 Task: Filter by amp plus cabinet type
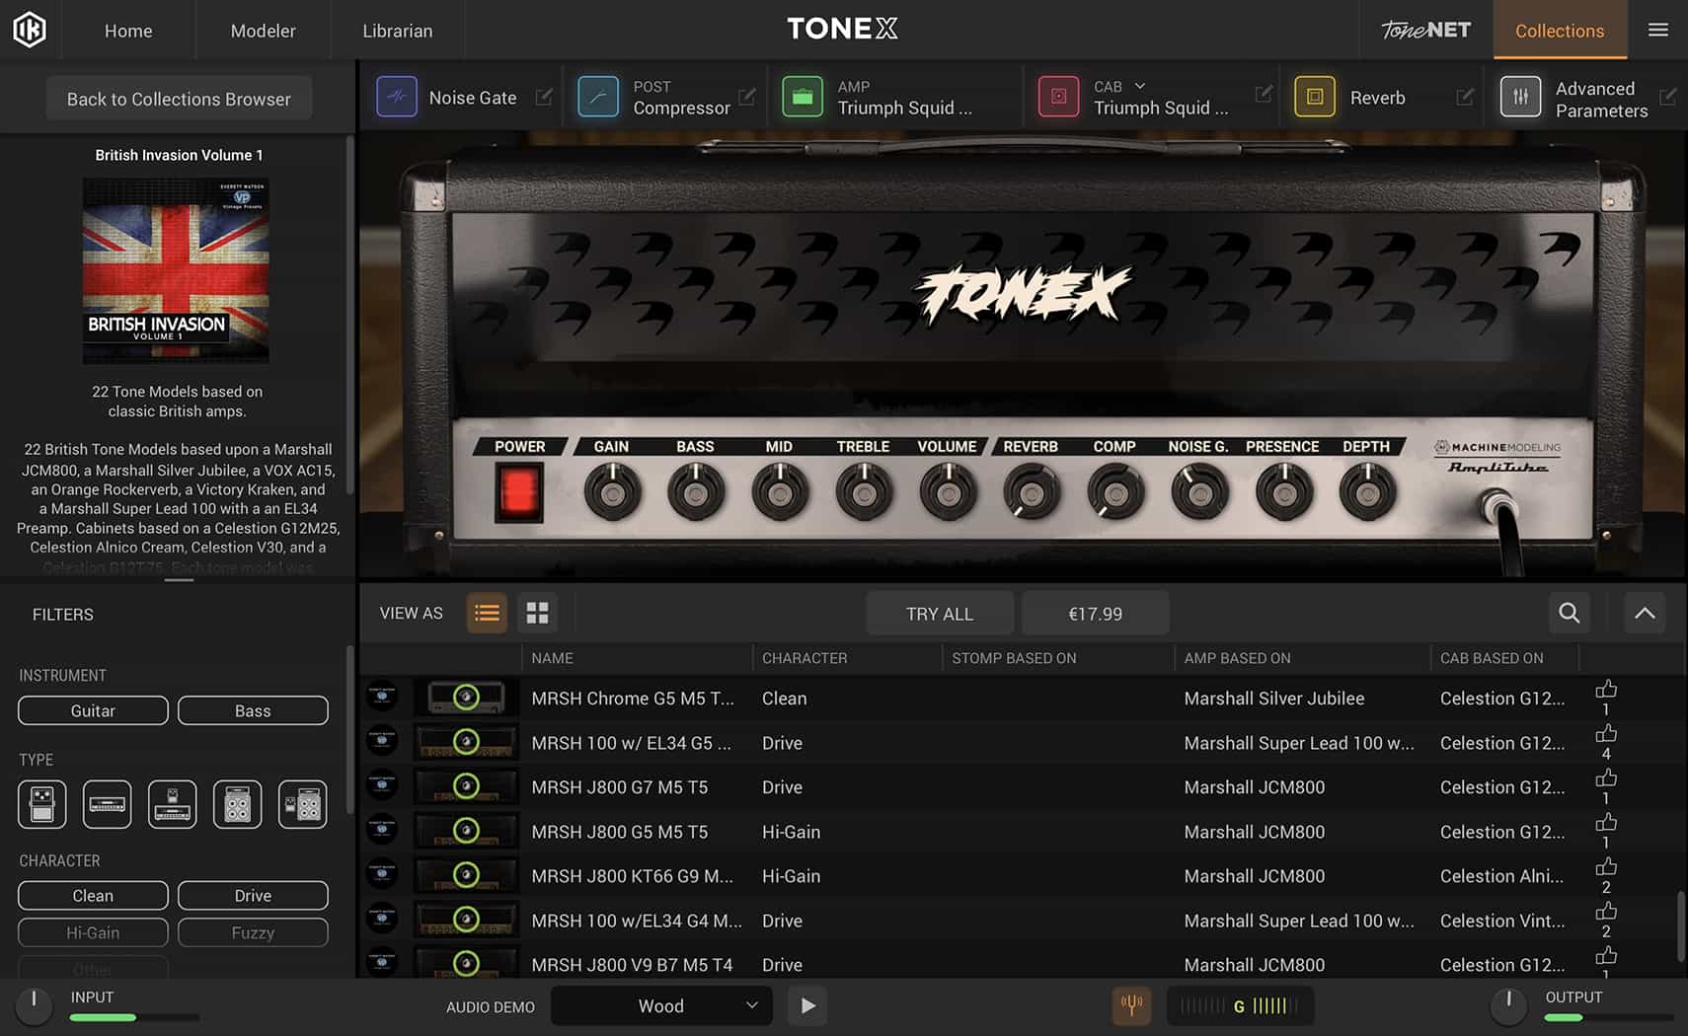238,804
